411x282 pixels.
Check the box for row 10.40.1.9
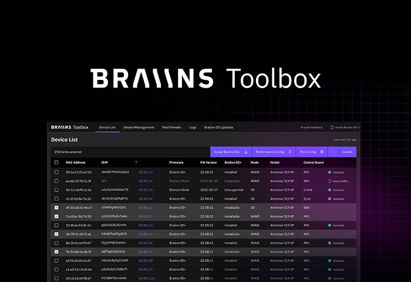(56, 270)
